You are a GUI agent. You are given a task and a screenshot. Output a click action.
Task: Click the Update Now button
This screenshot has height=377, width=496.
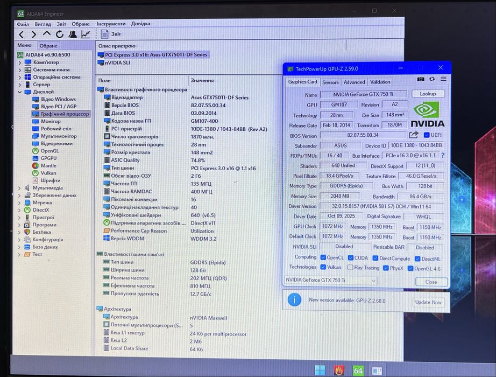[x=428, y=302]
